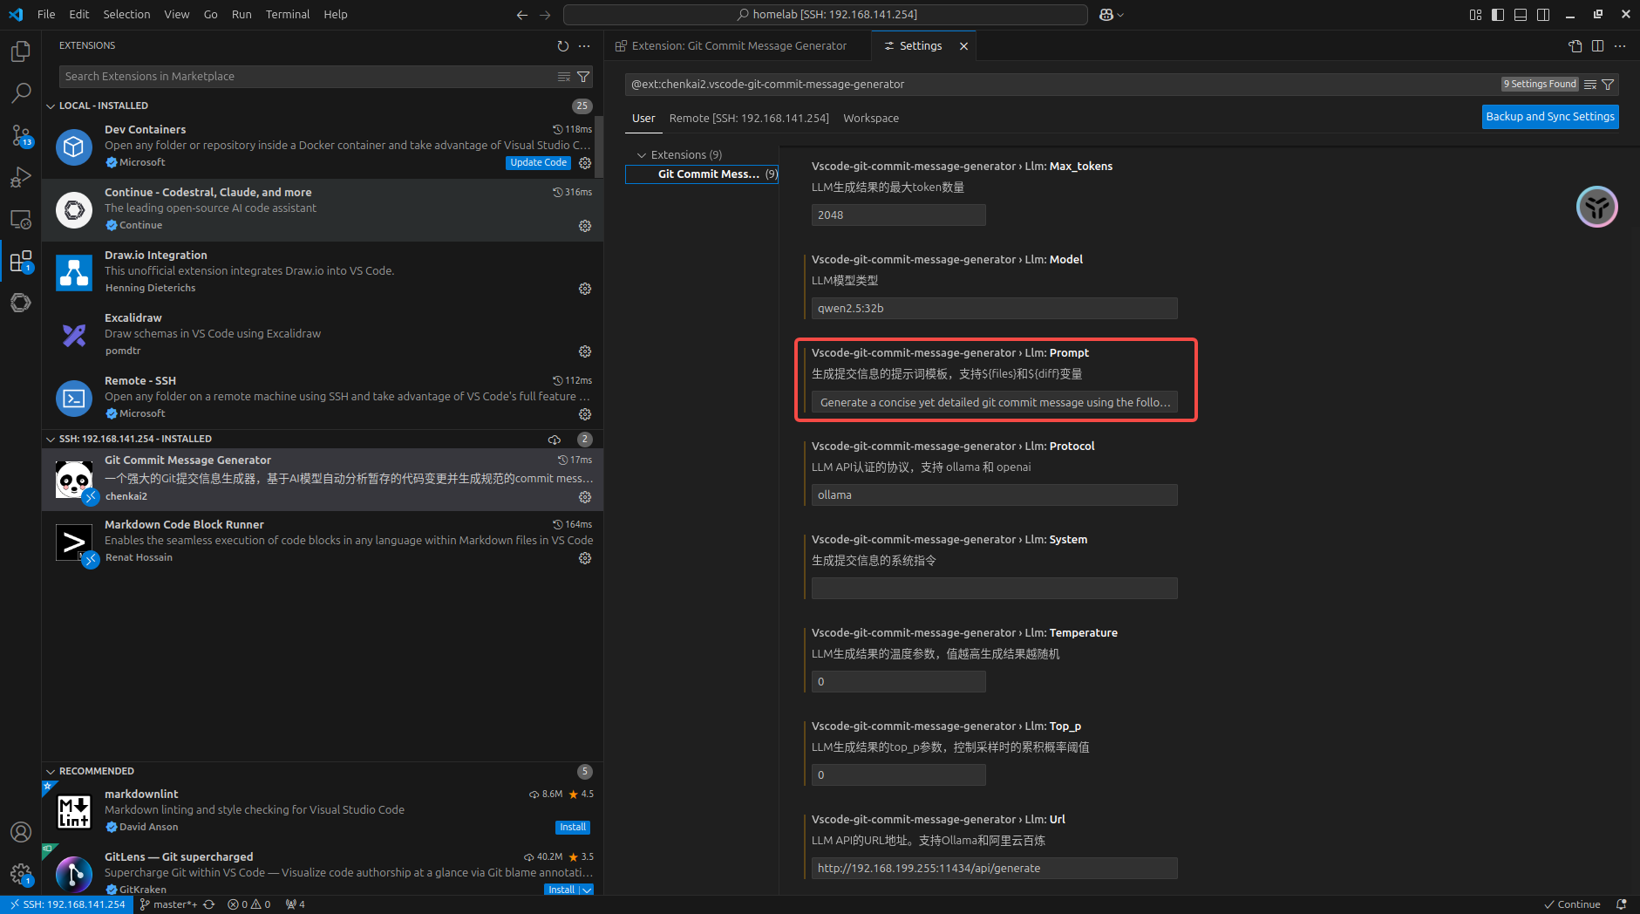Image resolution: width=1640 pixels, height=914 pixels.
Task: Open Manage gear in activity bar
Action: [x=21, y=874]
